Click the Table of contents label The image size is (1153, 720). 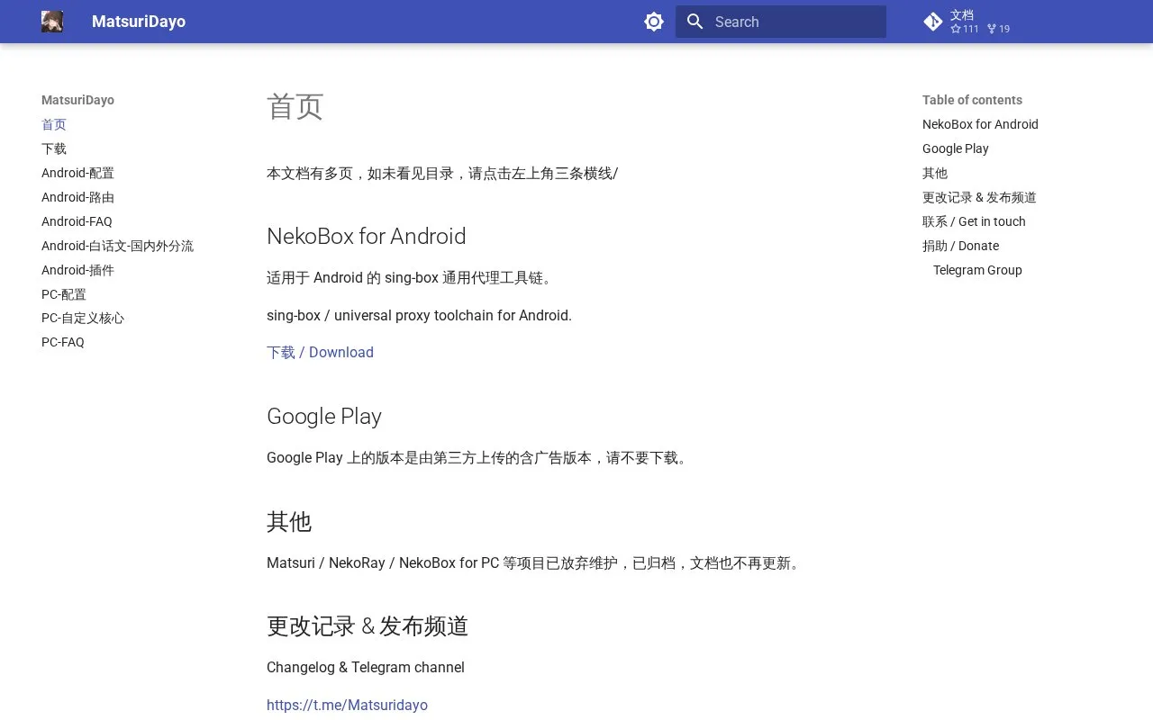(972, 100)
